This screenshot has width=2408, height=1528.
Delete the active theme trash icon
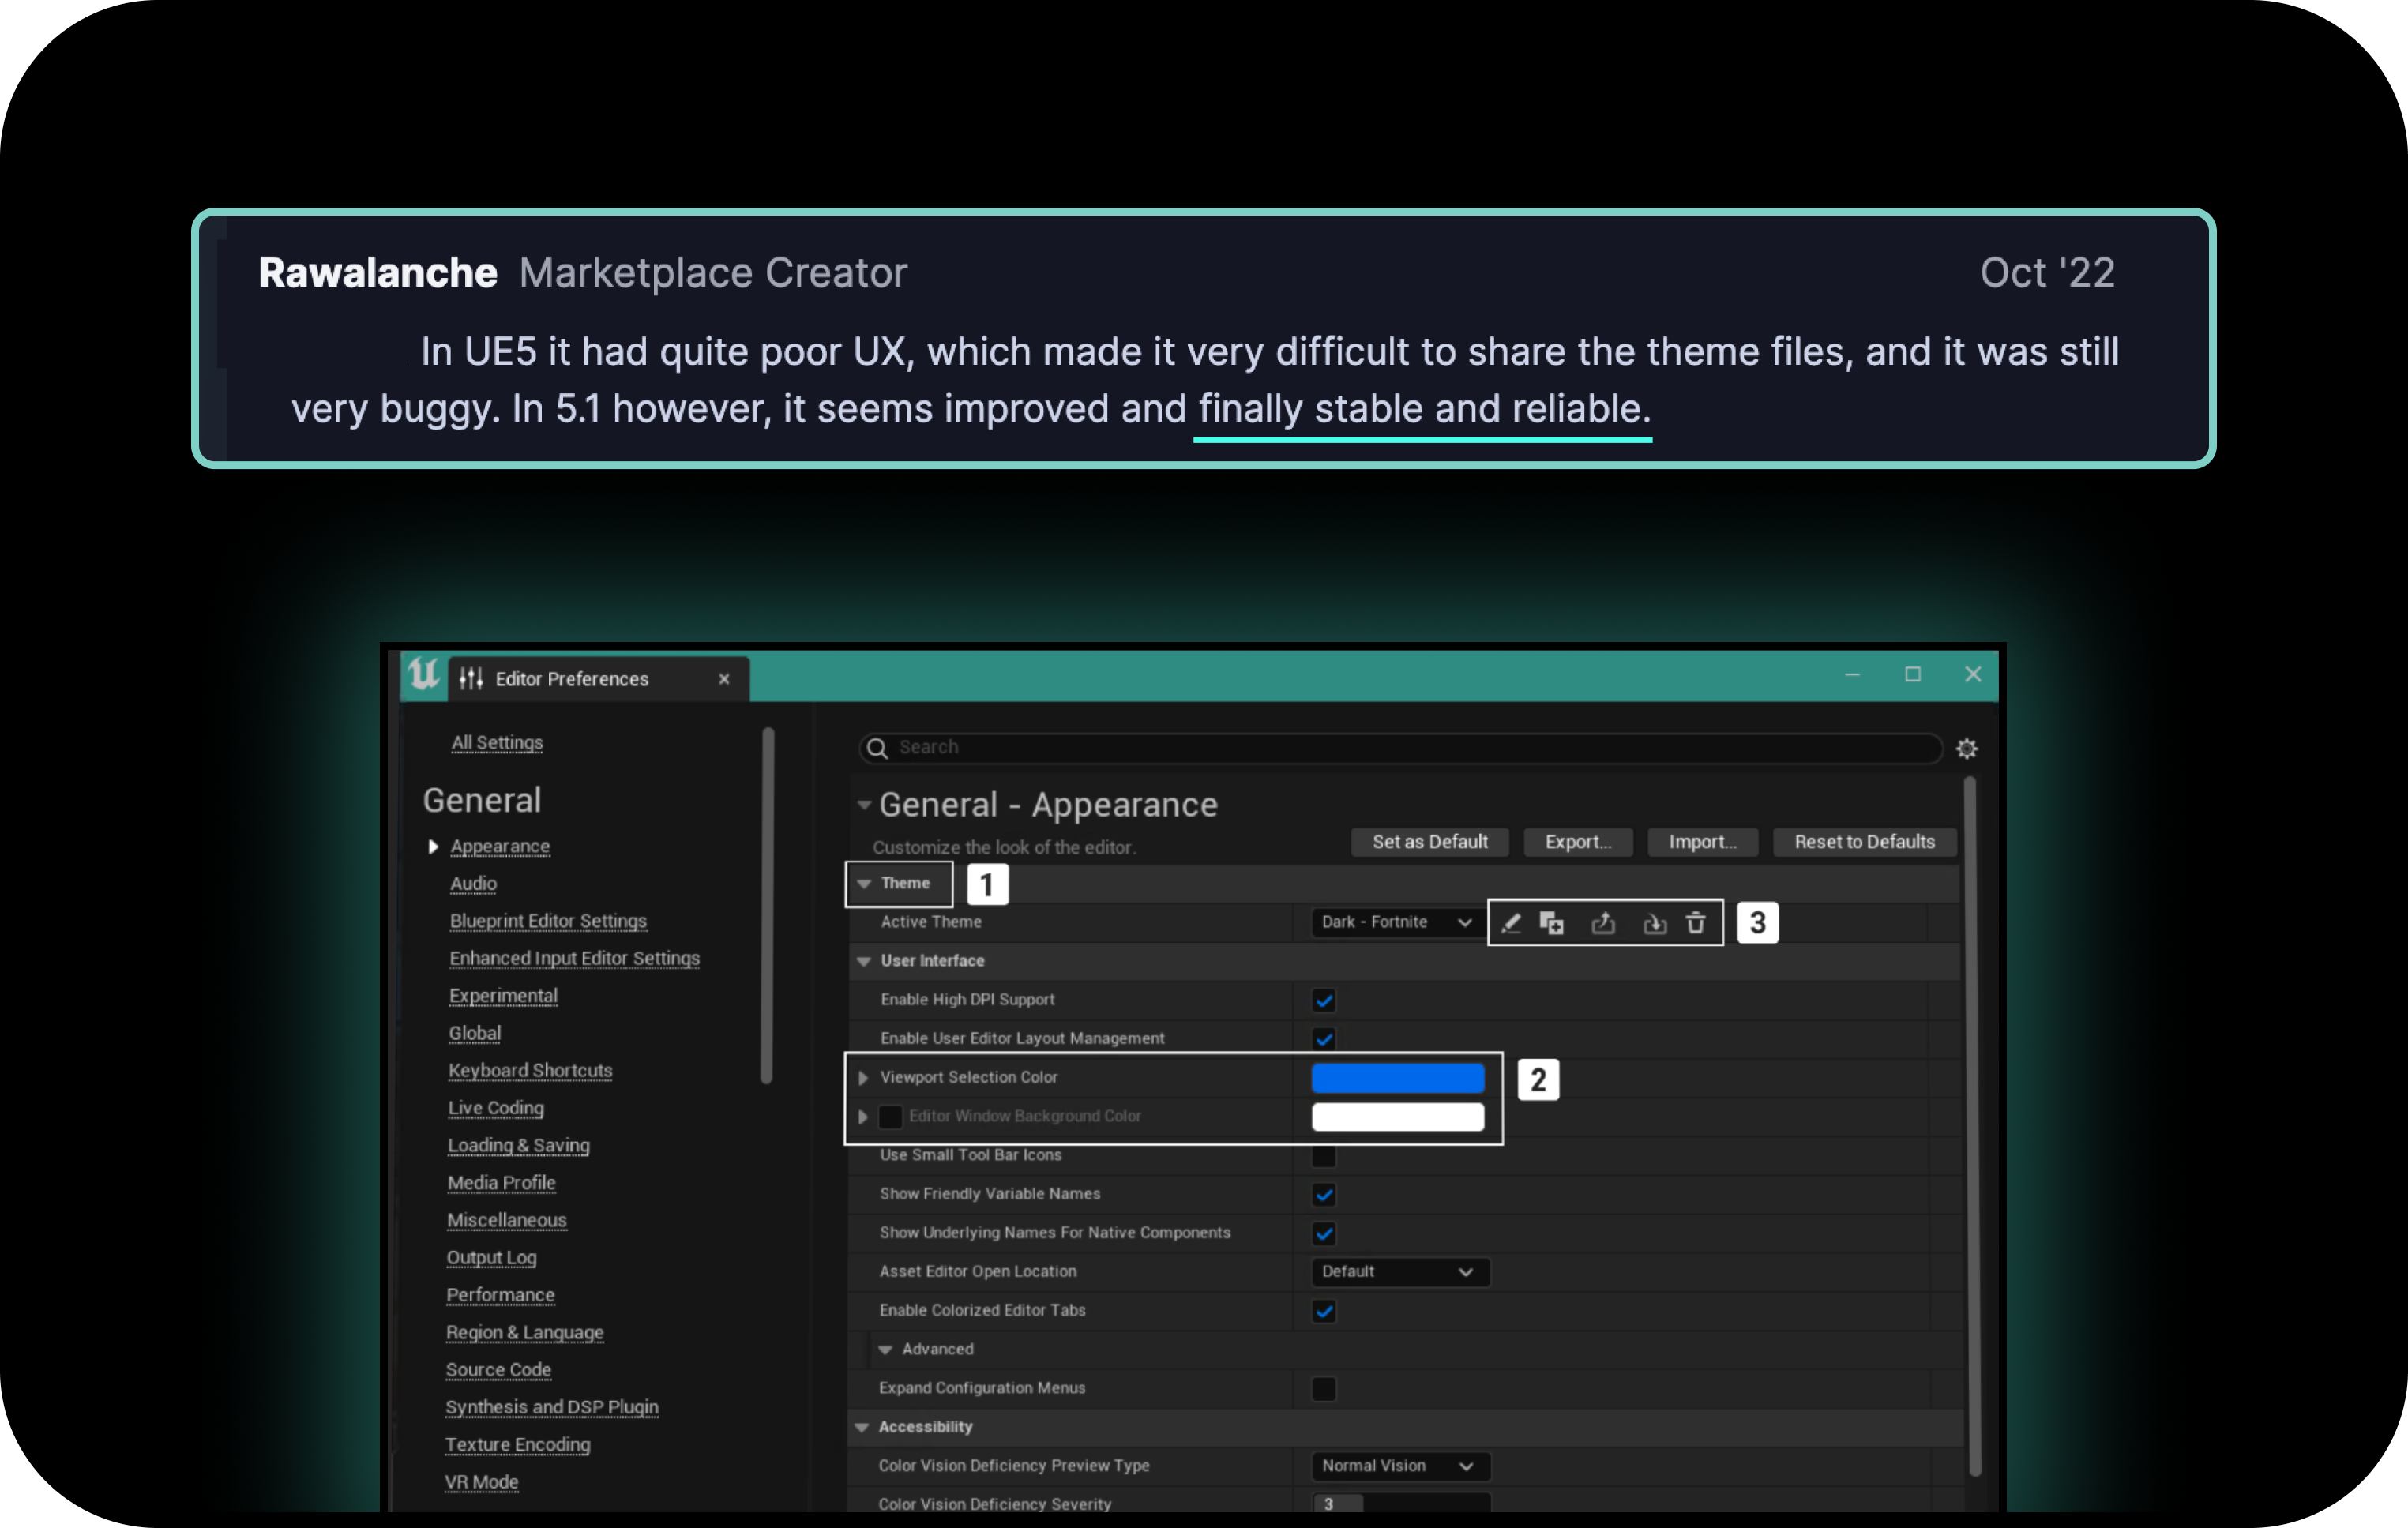click(1696, 923)
